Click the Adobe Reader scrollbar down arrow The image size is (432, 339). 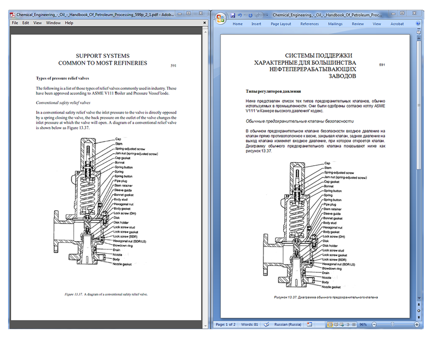click(x=205, y=326)
